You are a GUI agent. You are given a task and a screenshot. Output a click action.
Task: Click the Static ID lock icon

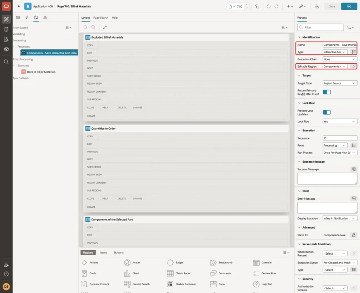pyautogui.click(x=354, y=235)
